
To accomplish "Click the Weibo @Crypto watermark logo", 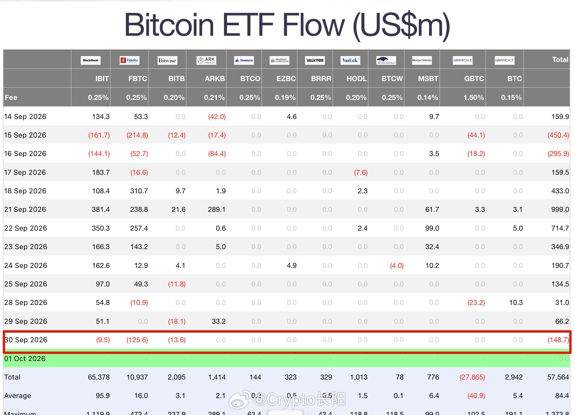I will coord(239,399).
